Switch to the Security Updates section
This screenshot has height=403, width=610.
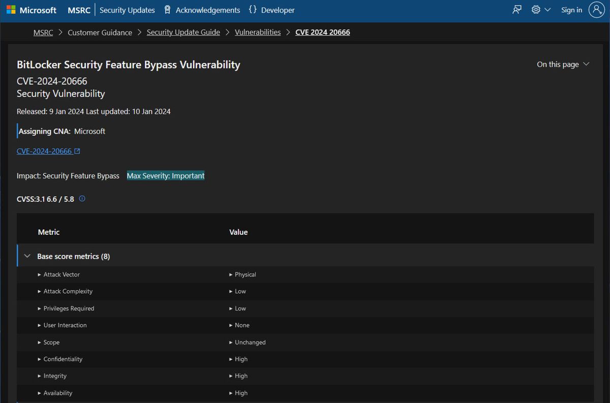tap(127, 9)
